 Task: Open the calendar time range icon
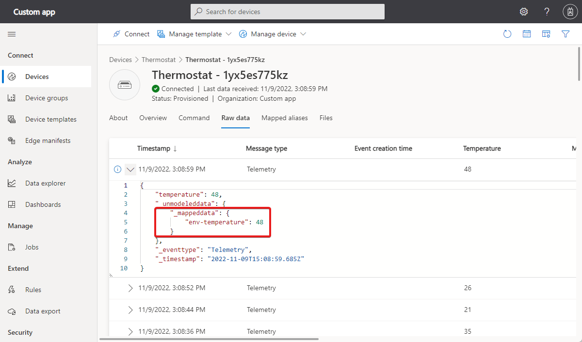point(527,34)
